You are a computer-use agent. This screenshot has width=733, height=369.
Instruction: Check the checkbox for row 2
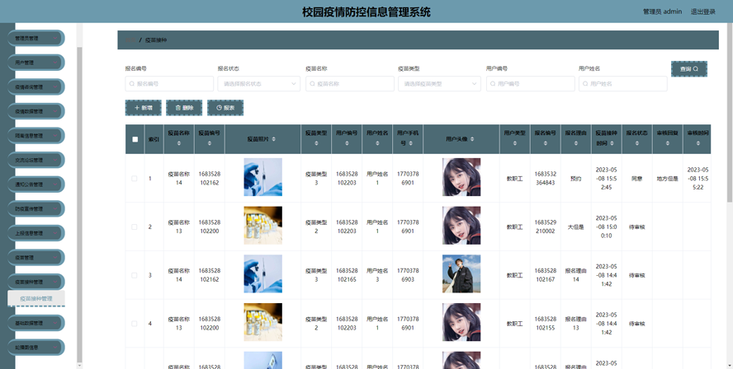point(135,227)
